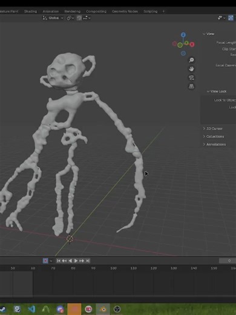Screen dimensions: 236x315
Task: Switch to the Geometry Nodes tab
Action: 125,12
